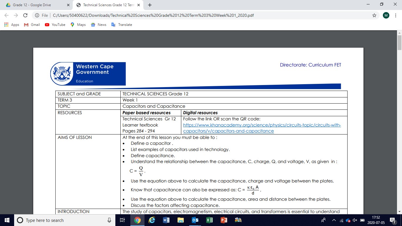The image size is (402, 226).
Task: Open the News bookmark
Action: click(x=99, y=25)
